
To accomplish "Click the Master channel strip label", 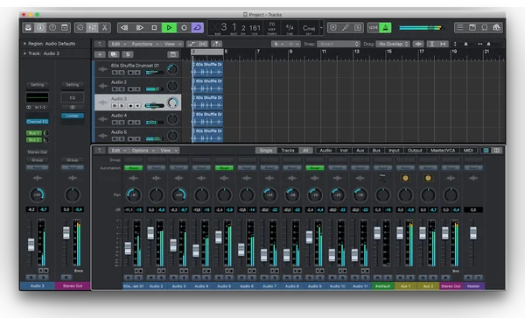I will tap(473, 286).
